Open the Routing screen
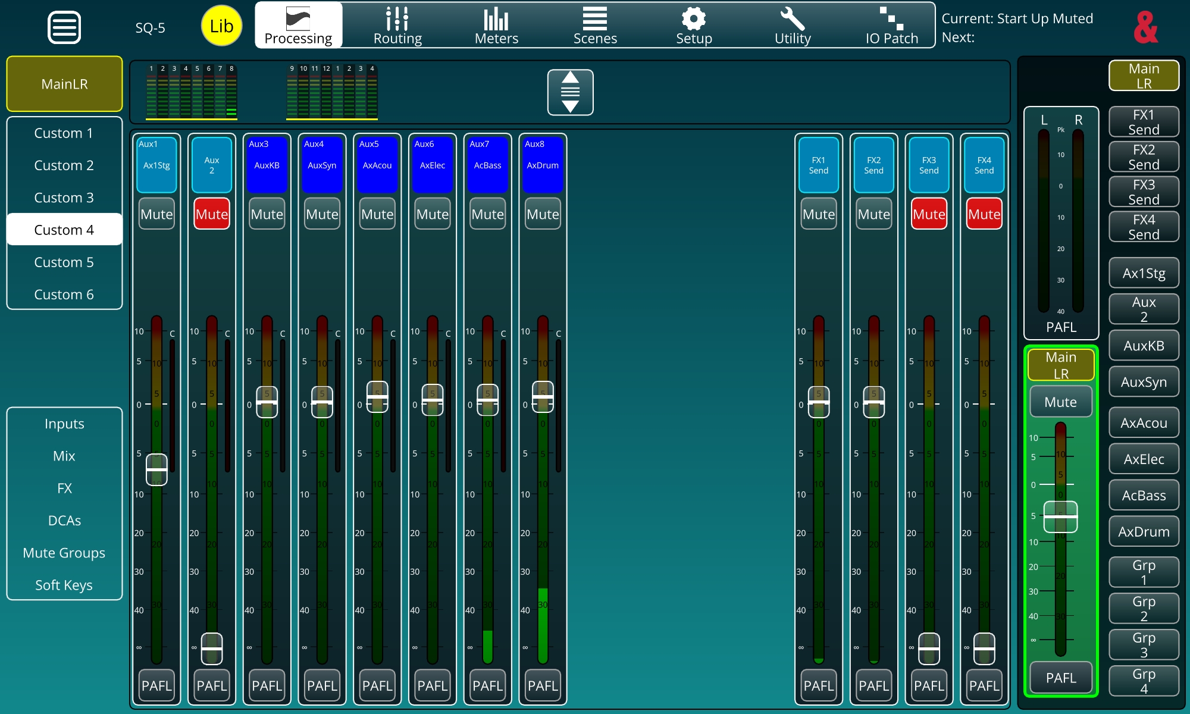Image resolution: width=1190 pixels, height=714 pixels. click(x=397, y=25)
